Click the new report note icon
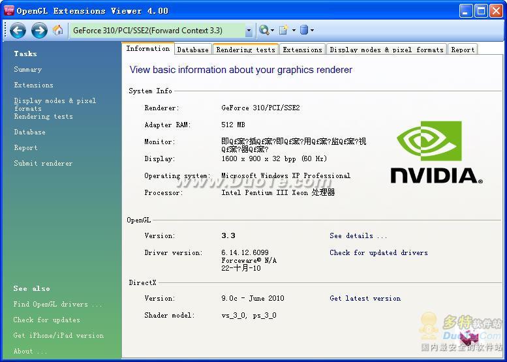507x362 pixels. pos(284,30)
